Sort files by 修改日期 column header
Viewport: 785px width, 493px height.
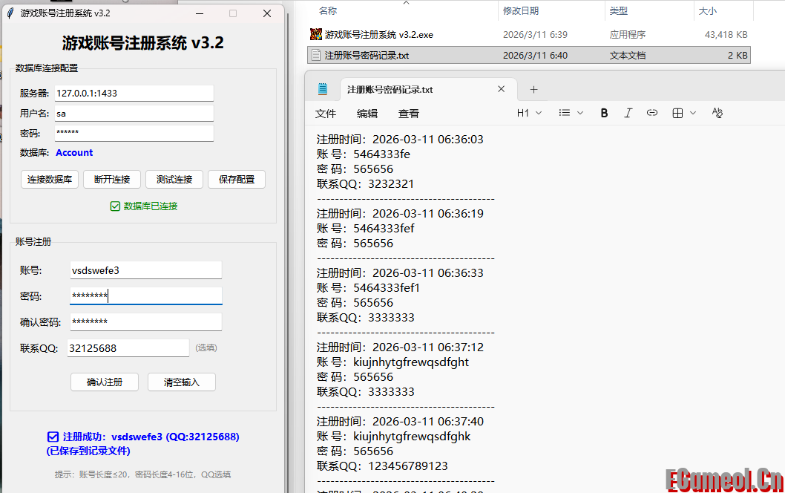tap(521, 11)
